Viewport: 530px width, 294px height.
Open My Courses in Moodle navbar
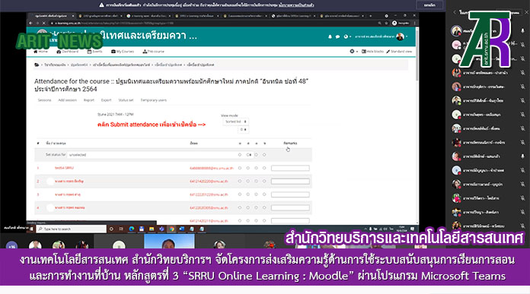tap(123, 51)
